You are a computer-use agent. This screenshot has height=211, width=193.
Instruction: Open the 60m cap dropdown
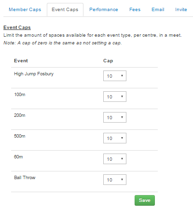pyautogui.click(x=115, y=159)
